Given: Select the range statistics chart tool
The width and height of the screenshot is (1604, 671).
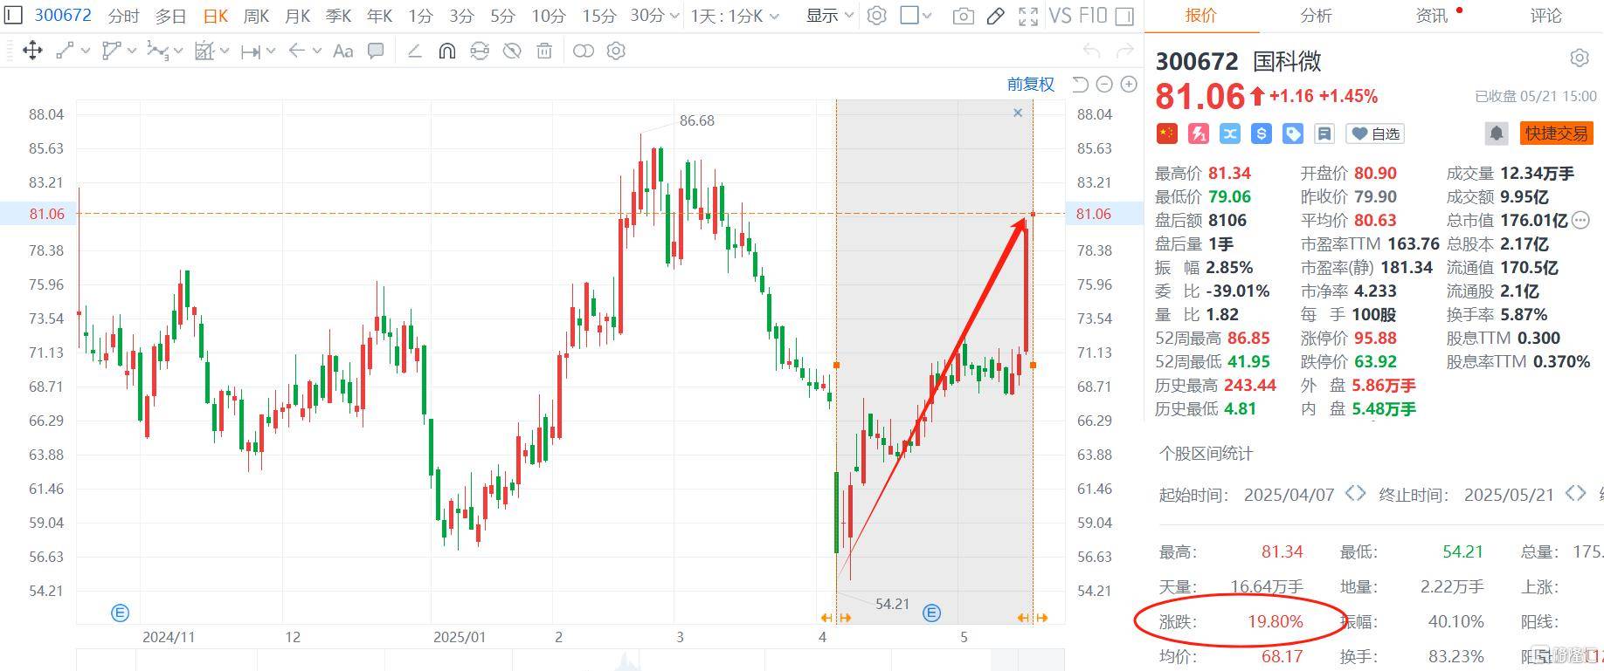Looking at the screenshot, I should click(204, 51).
